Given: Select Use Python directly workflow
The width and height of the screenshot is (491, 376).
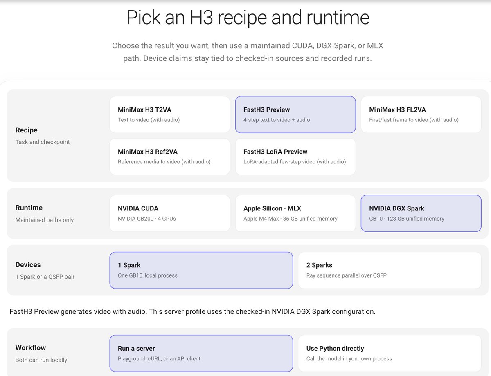Looking at the screenshot, I should (x=390, y=353).
